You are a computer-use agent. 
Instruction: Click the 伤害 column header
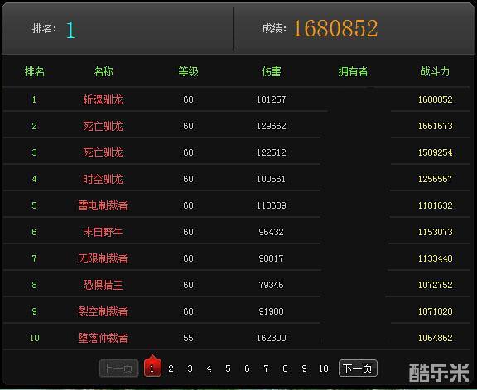pyautogui.click(x=271, y=71)
